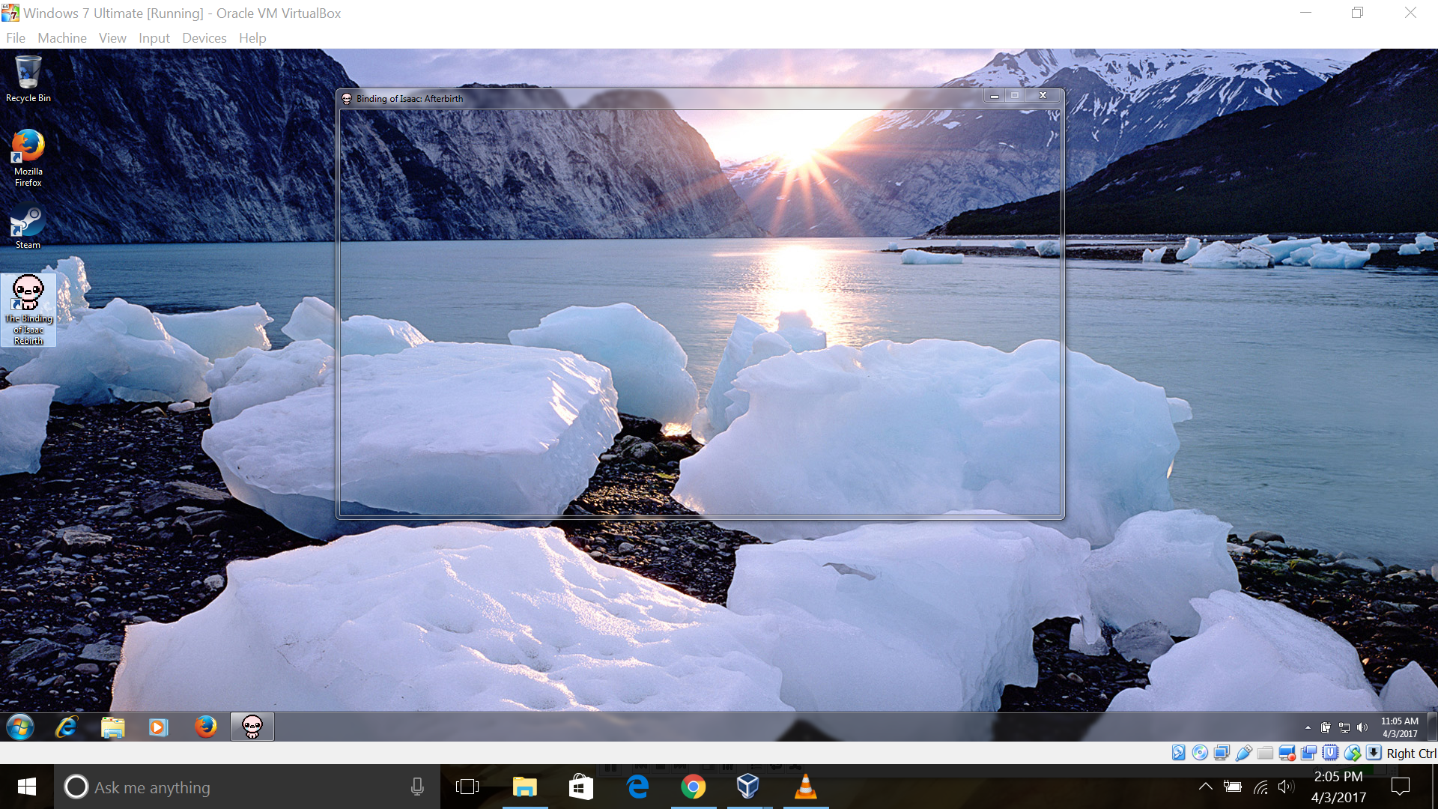
Task: Click the VirtualBox display settings indicator
Action: pyautogui.click(x=1308, y=753)
